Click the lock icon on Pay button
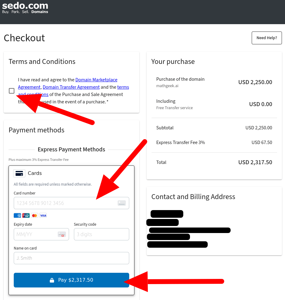This screenshot has width=285, height=300. coord(52,280)
